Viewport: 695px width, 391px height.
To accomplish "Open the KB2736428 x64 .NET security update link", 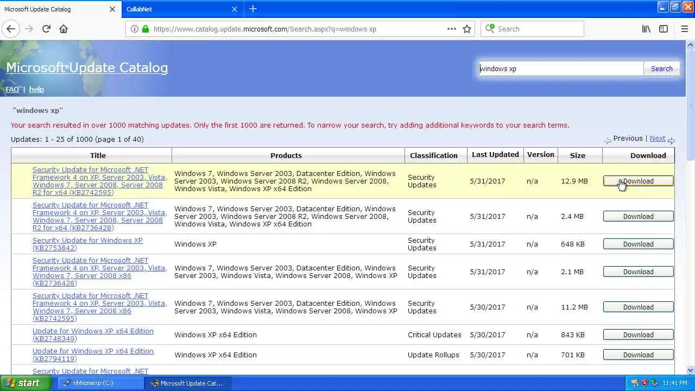I will (x=100, y=217).
